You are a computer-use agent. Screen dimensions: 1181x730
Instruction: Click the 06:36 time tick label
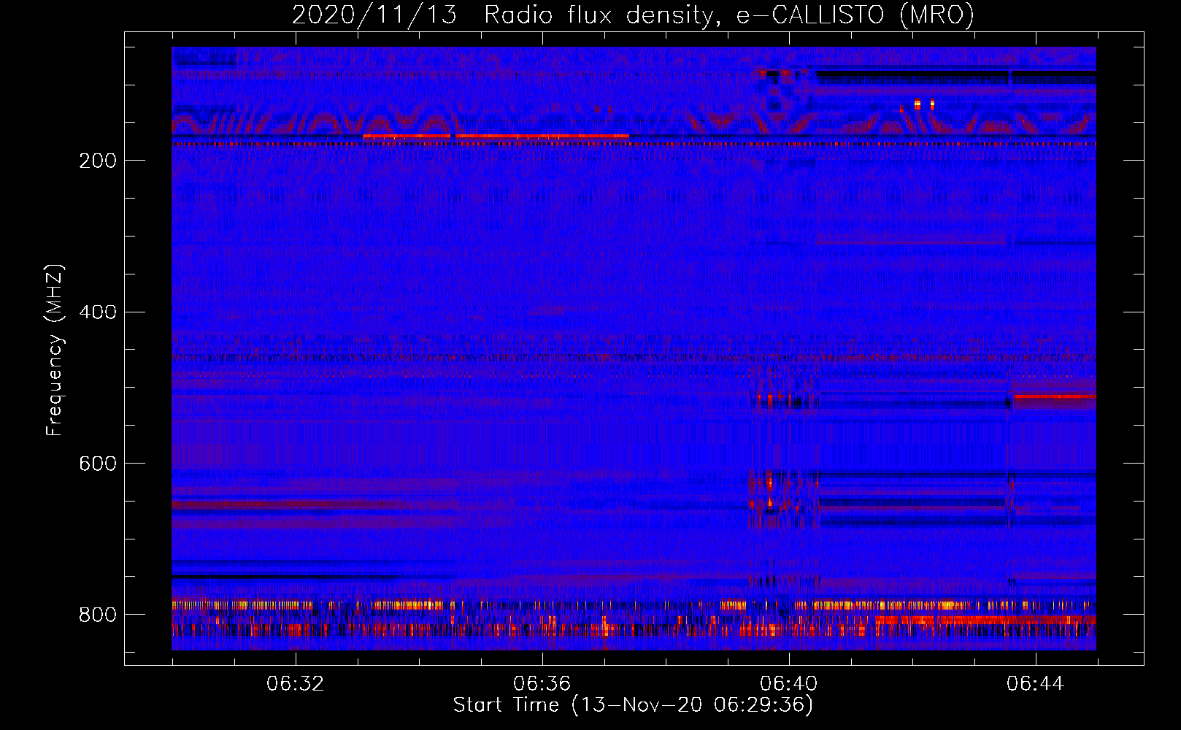click(542, 683)
